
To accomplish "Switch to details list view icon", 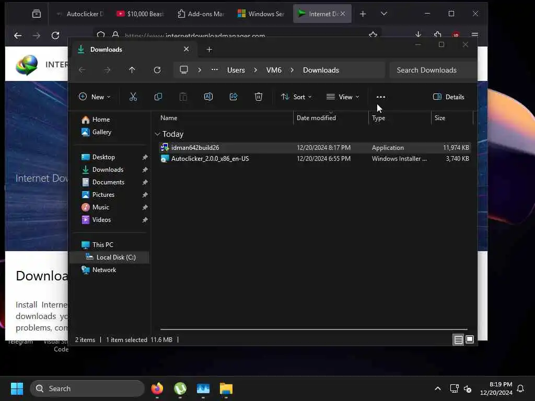I will pyautogui.click(x=458, y=339).
